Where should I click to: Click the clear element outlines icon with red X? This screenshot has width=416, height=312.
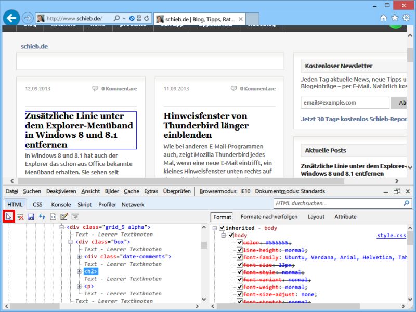20,217
